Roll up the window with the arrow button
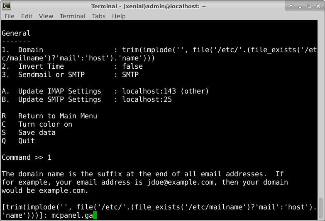Viewport: 325px width, 221px height. (x=291, y=6)
